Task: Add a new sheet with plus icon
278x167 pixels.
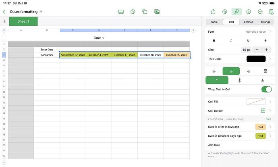Action: [x=4, y=21]
